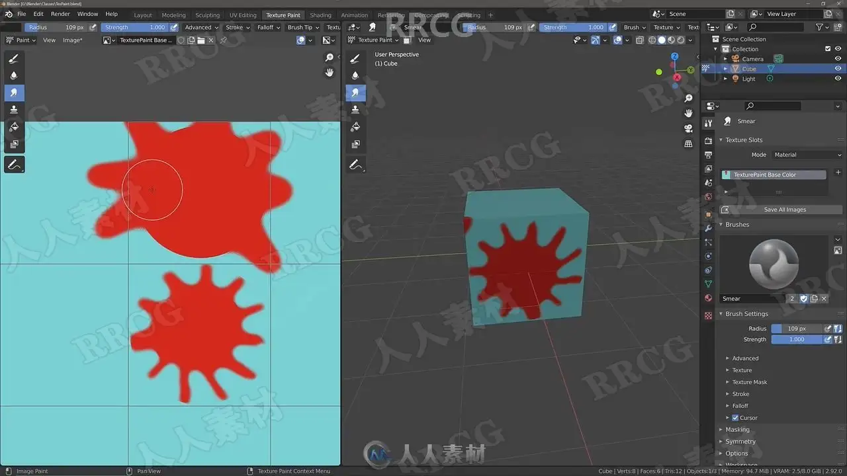Screen dimensions: 847x476
Task: Toggle Smear brush fake user shield
Action: (804, 299)
